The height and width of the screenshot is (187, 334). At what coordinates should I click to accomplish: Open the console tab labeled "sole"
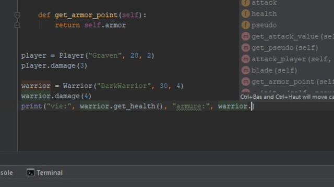click(6, 173)
